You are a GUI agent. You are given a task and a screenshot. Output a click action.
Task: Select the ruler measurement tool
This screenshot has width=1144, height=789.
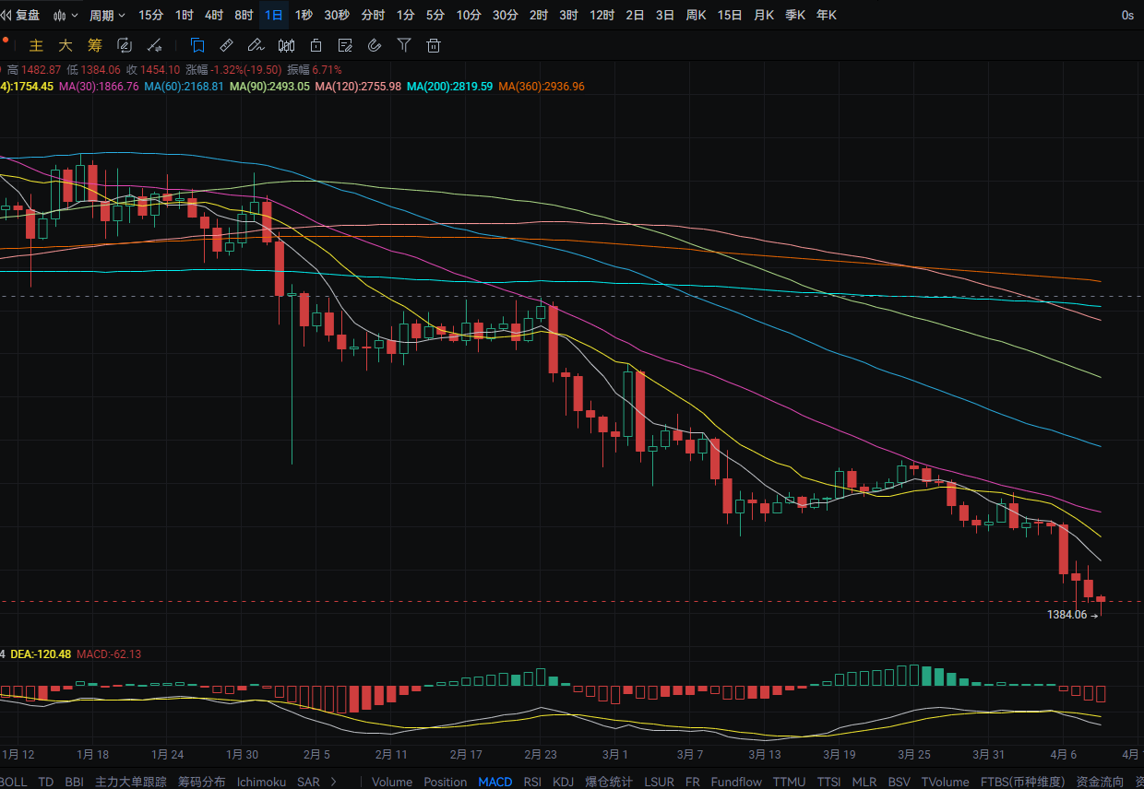pyautogui.click(x=227, y=45)
